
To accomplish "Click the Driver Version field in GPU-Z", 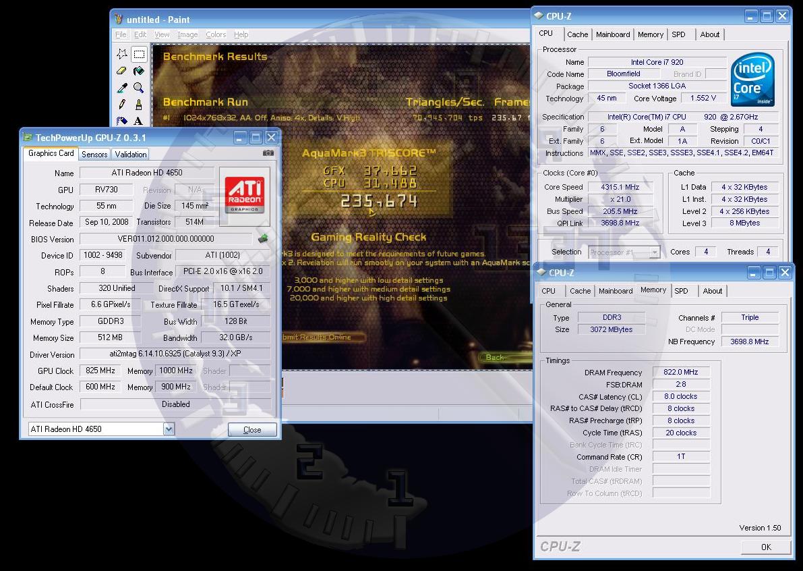I will point(175,354).
